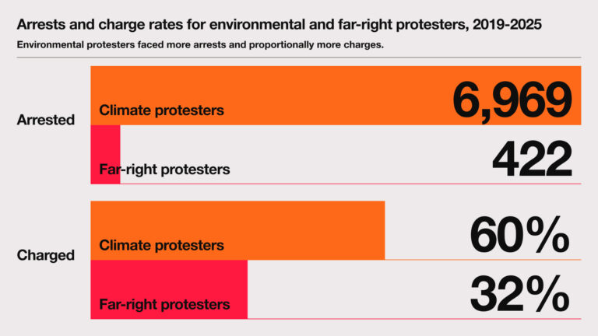598x336 pixels.
Task: Click the 6,969 arrests figure
Action: click(512, 101)
